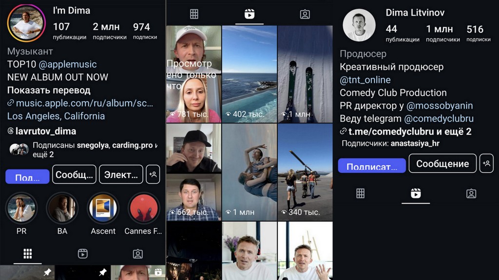Tap I'm Dima profile picture story ring
Viewport: 499px width, 280px height.
click(x=26, y=23)
